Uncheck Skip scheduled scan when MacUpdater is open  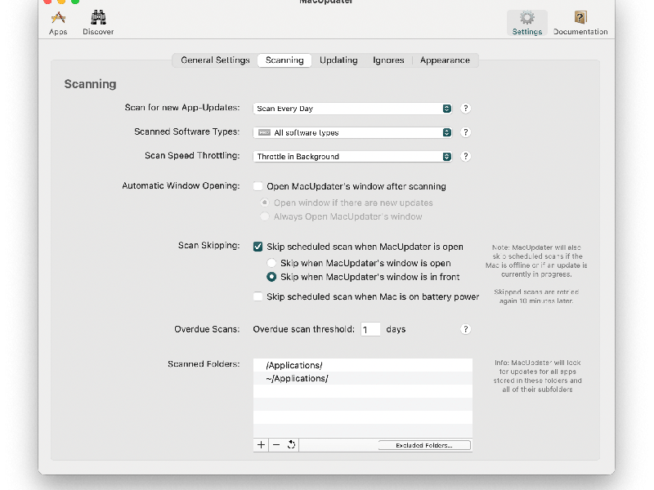(258, 247)
